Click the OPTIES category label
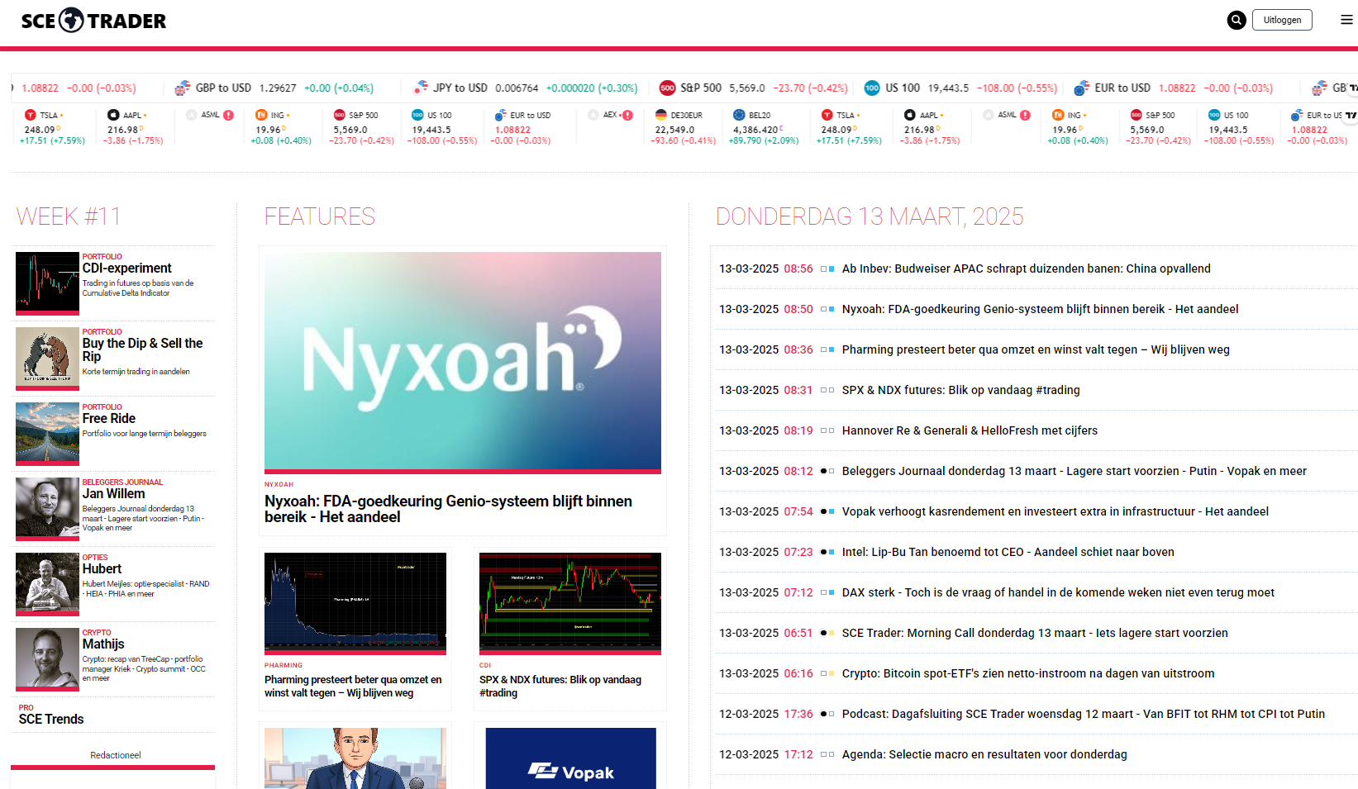Viewport: 1358px width, 789px height. click(x=95, y=558)
